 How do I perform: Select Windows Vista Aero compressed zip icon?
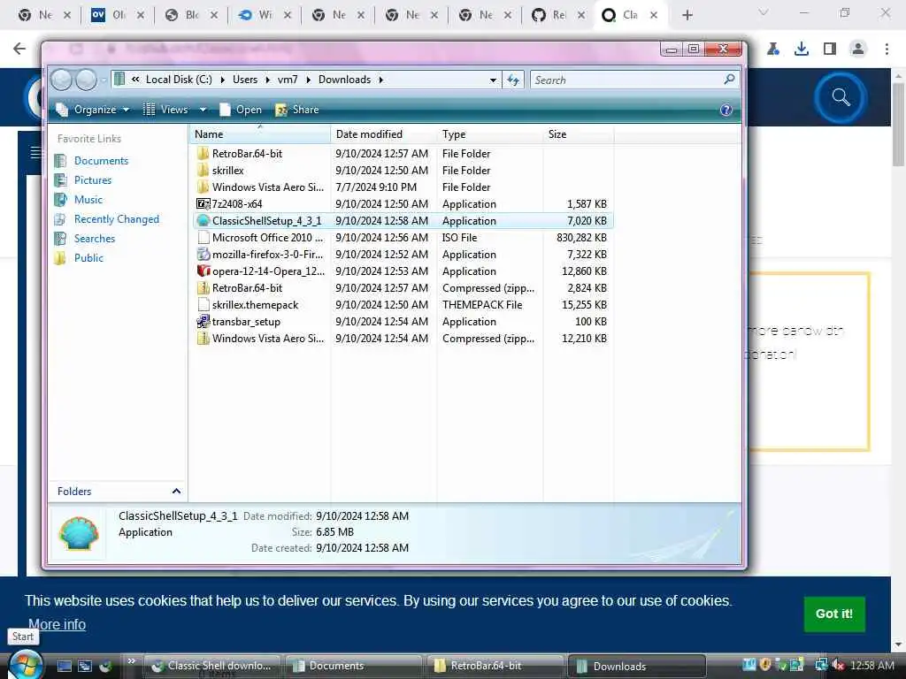coord(203,339)
